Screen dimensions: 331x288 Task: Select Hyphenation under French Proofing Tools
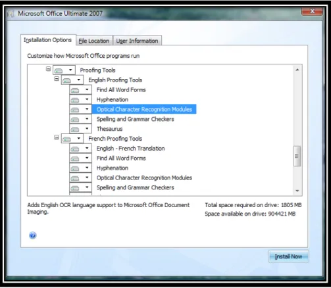[113, 168]
